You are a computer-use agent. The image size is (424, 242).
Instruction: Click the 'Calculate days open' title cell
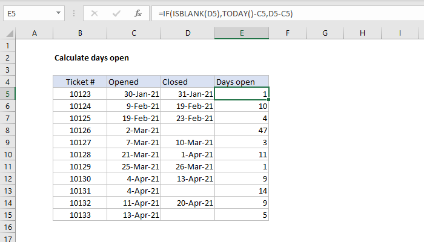point(91,58)
